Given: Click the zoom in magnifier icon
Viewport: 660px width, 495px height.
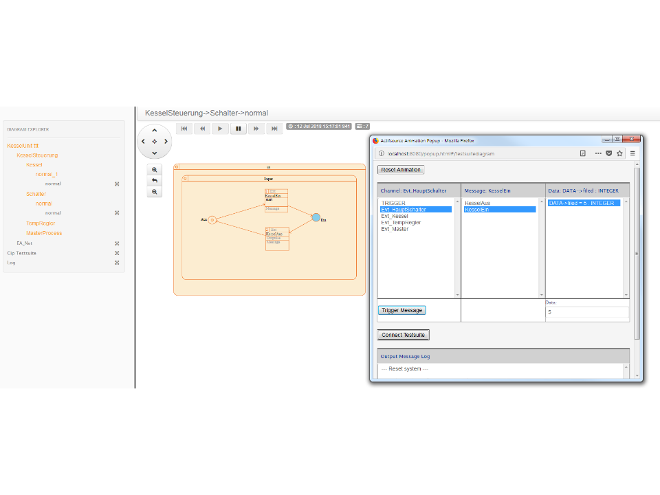Looking at the screenshot, I should click(x=154, y=170).
